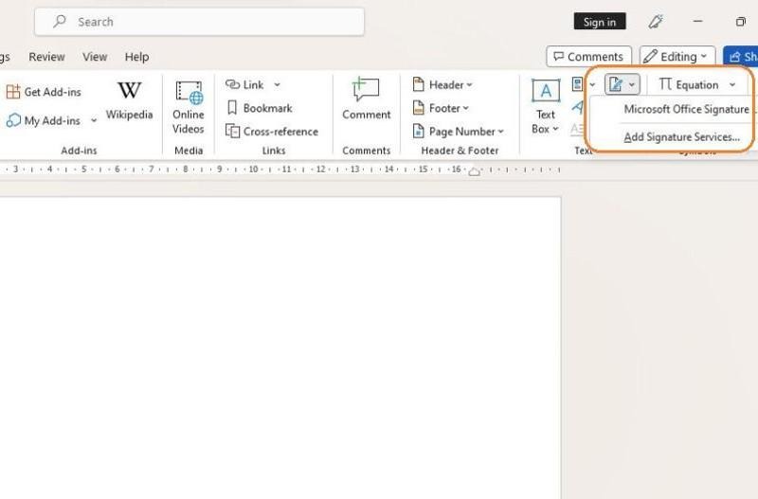
Task: Expand the Link dropdown arrow
Action: [277, 85]
